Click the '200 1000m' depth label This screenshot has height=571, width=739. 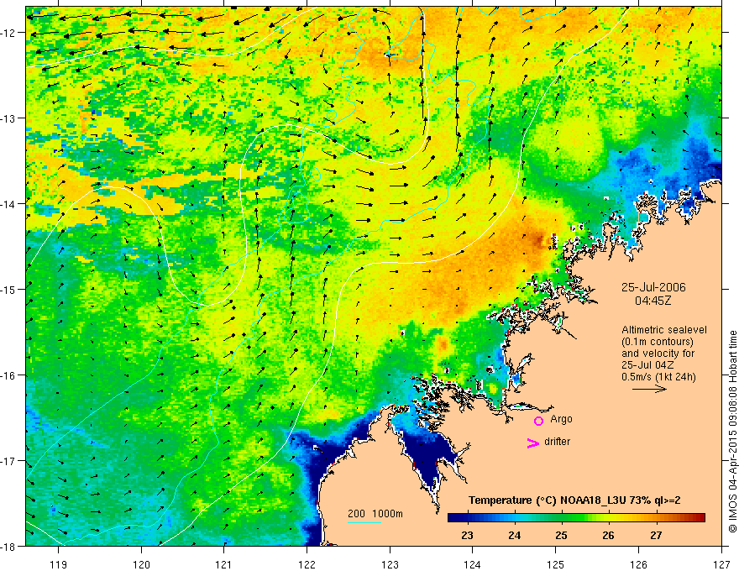tap(375, 514)
